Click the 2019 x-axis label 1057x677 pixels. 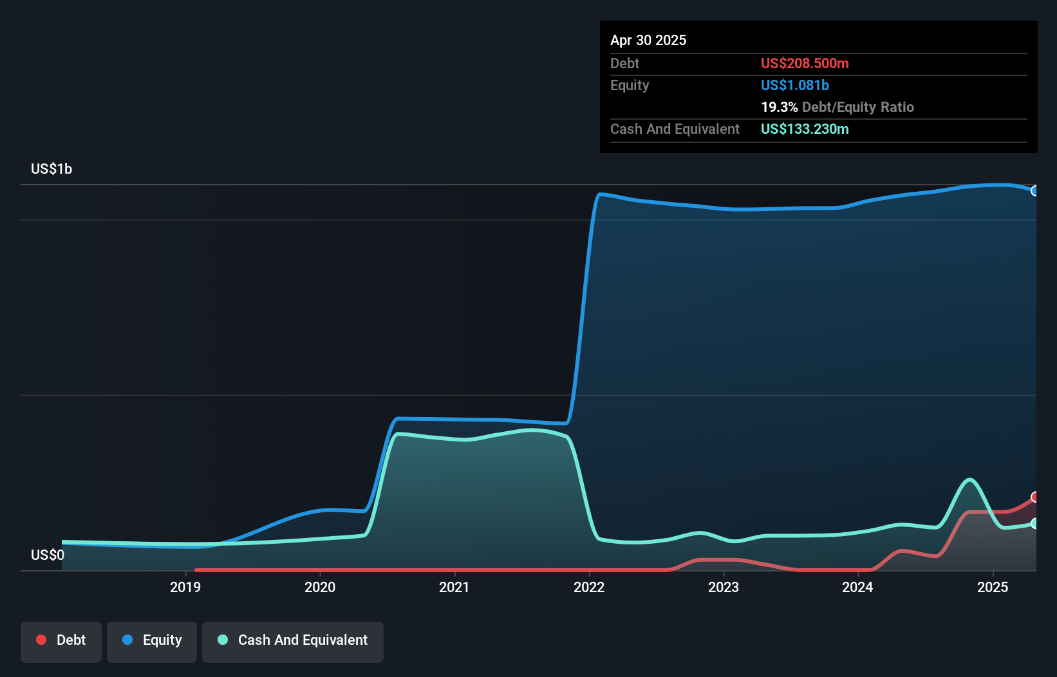(x=185, y=587)
